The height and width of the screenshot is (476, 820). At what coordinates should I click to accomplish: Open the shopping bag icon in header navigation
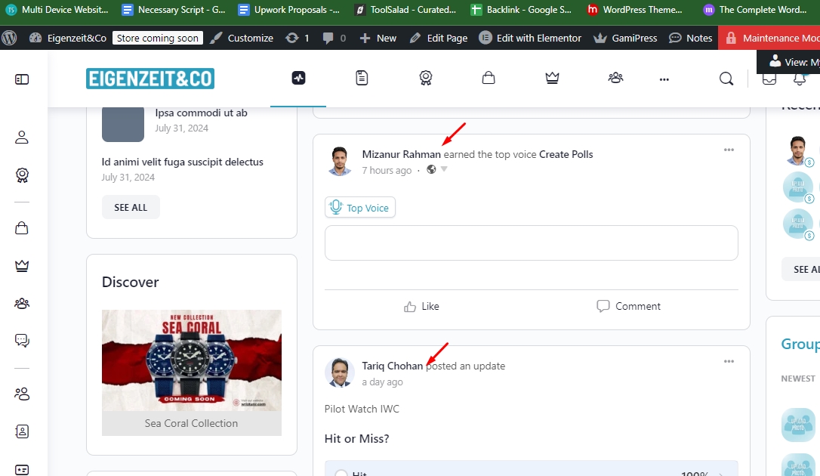[489, 79]
